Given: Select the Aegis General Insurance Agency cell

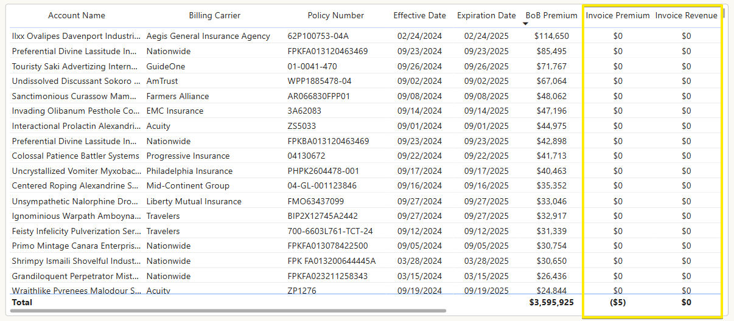Looking at the screenshot, I should click(x=208, y=36).
